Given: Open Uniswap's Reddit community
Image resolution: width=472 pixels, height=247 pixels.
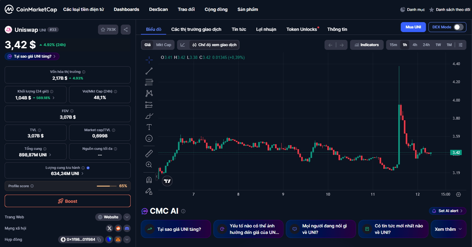Looking at the screenshot, I should click(x=118, y=228).
